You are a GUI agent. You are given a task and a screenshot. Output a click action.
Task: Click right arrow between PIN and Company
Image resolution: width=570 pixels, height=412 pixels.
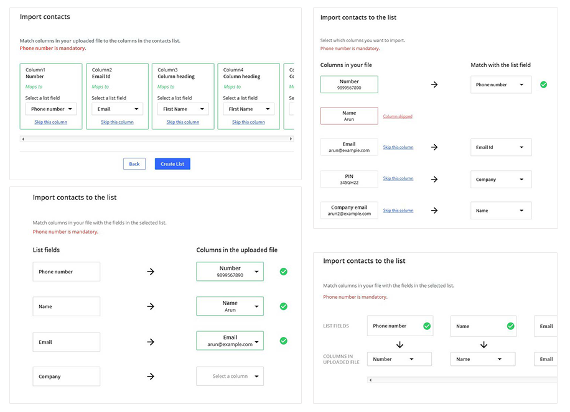pyautogui.click(x=434, y=179)
